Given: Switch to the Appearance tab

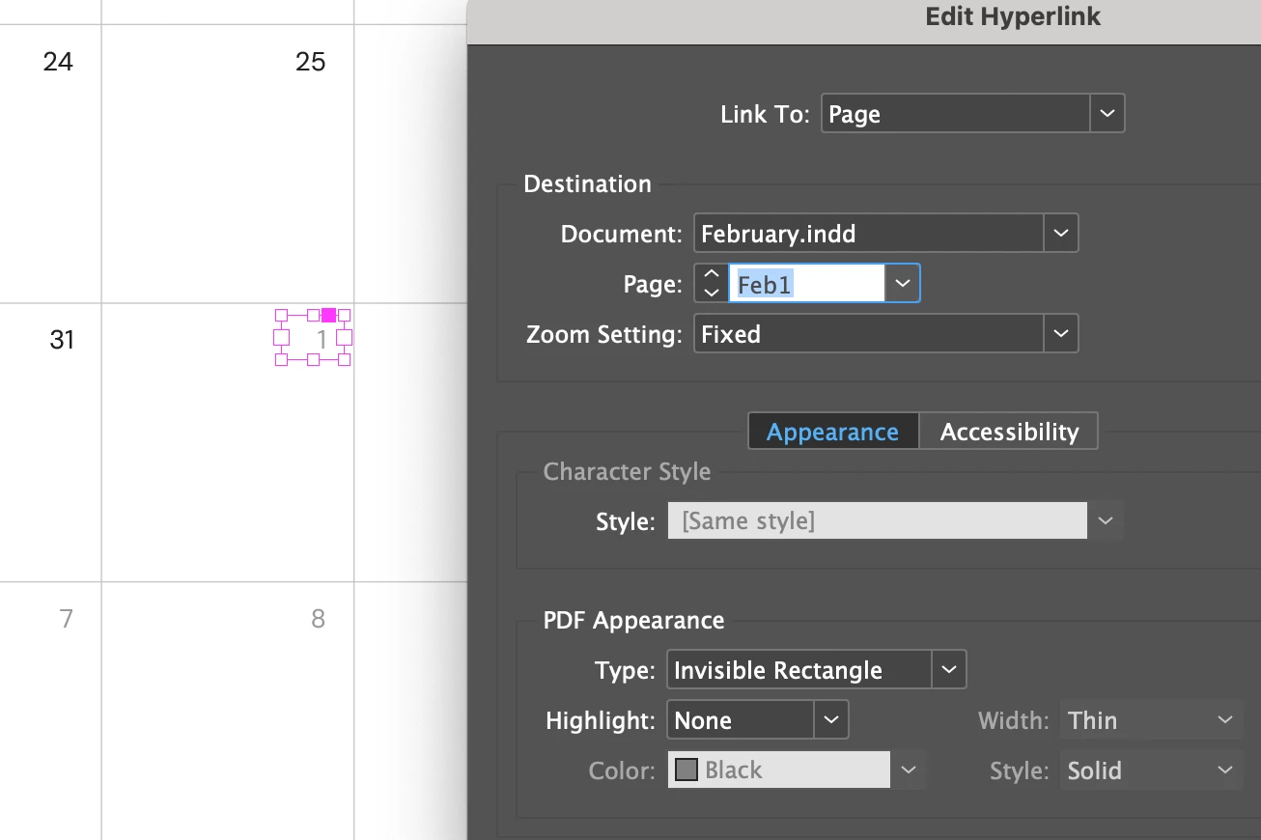Looking at the screenshot, I should pyautogui.click(x=832, y=432).
